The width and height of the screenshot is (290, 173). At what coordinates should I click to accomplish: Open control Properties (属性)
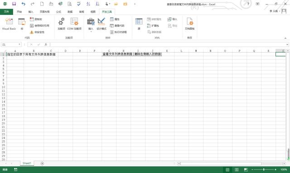pyautogui.click(x=115, y=19)
